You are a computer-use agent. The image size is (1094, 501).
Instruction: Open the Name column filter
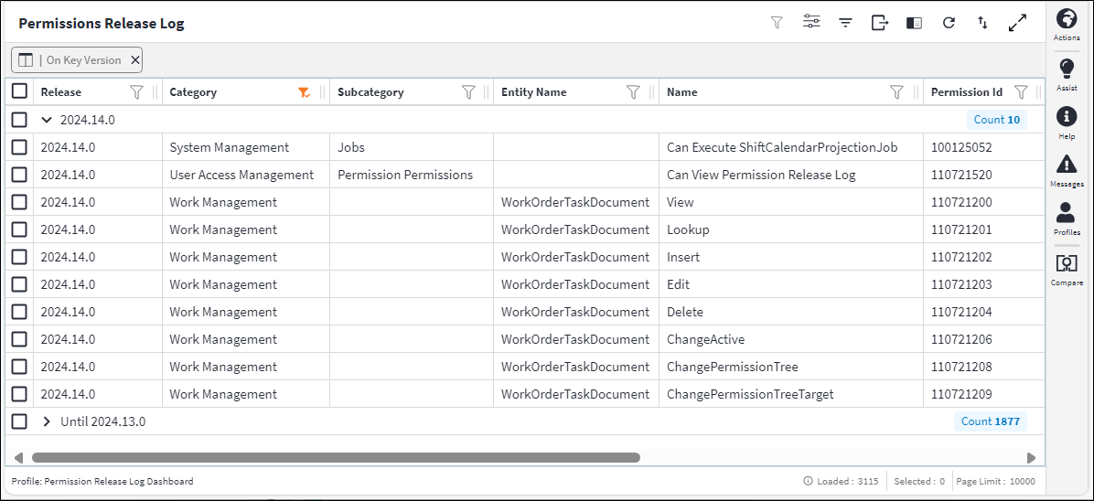pyautogui.click(x=896, y=92)
